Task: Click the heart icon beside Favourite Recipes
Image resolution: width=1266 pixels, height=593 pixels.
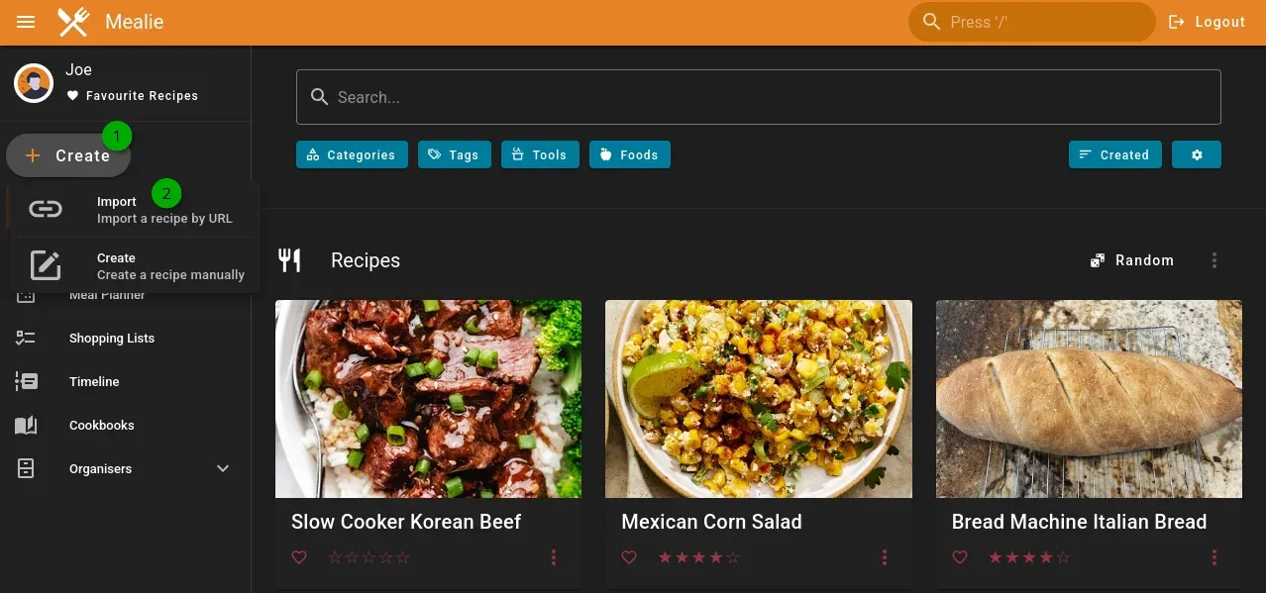Action: 72,96
